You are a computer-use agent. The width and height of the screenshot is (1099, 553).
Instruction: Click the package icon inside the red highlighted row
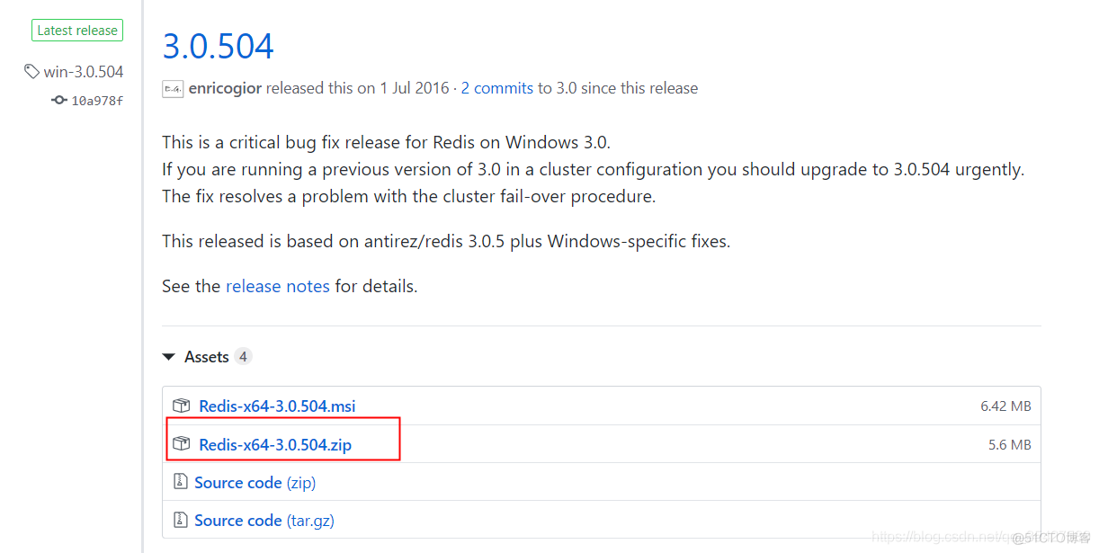tap(182, 444)
